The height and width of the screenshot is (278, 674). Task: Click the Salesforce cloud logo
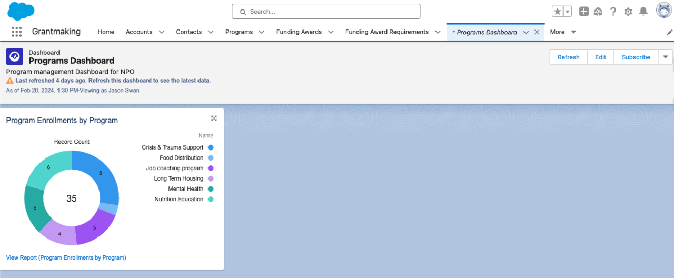(x=21, y=11)
